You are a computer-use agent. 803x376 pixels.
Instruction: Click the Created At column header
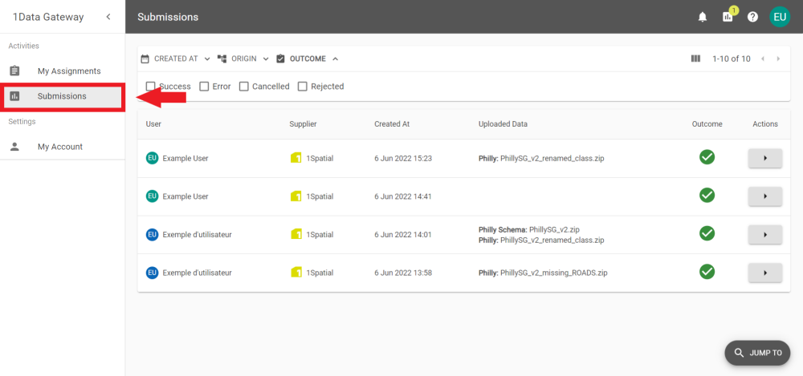392,123
